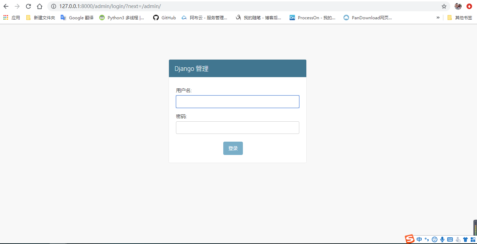The width and height of the screenshot is (477, 244).
Task: Click the browser forward arrow
Action: pyautogui.click(x=17, y=6)
